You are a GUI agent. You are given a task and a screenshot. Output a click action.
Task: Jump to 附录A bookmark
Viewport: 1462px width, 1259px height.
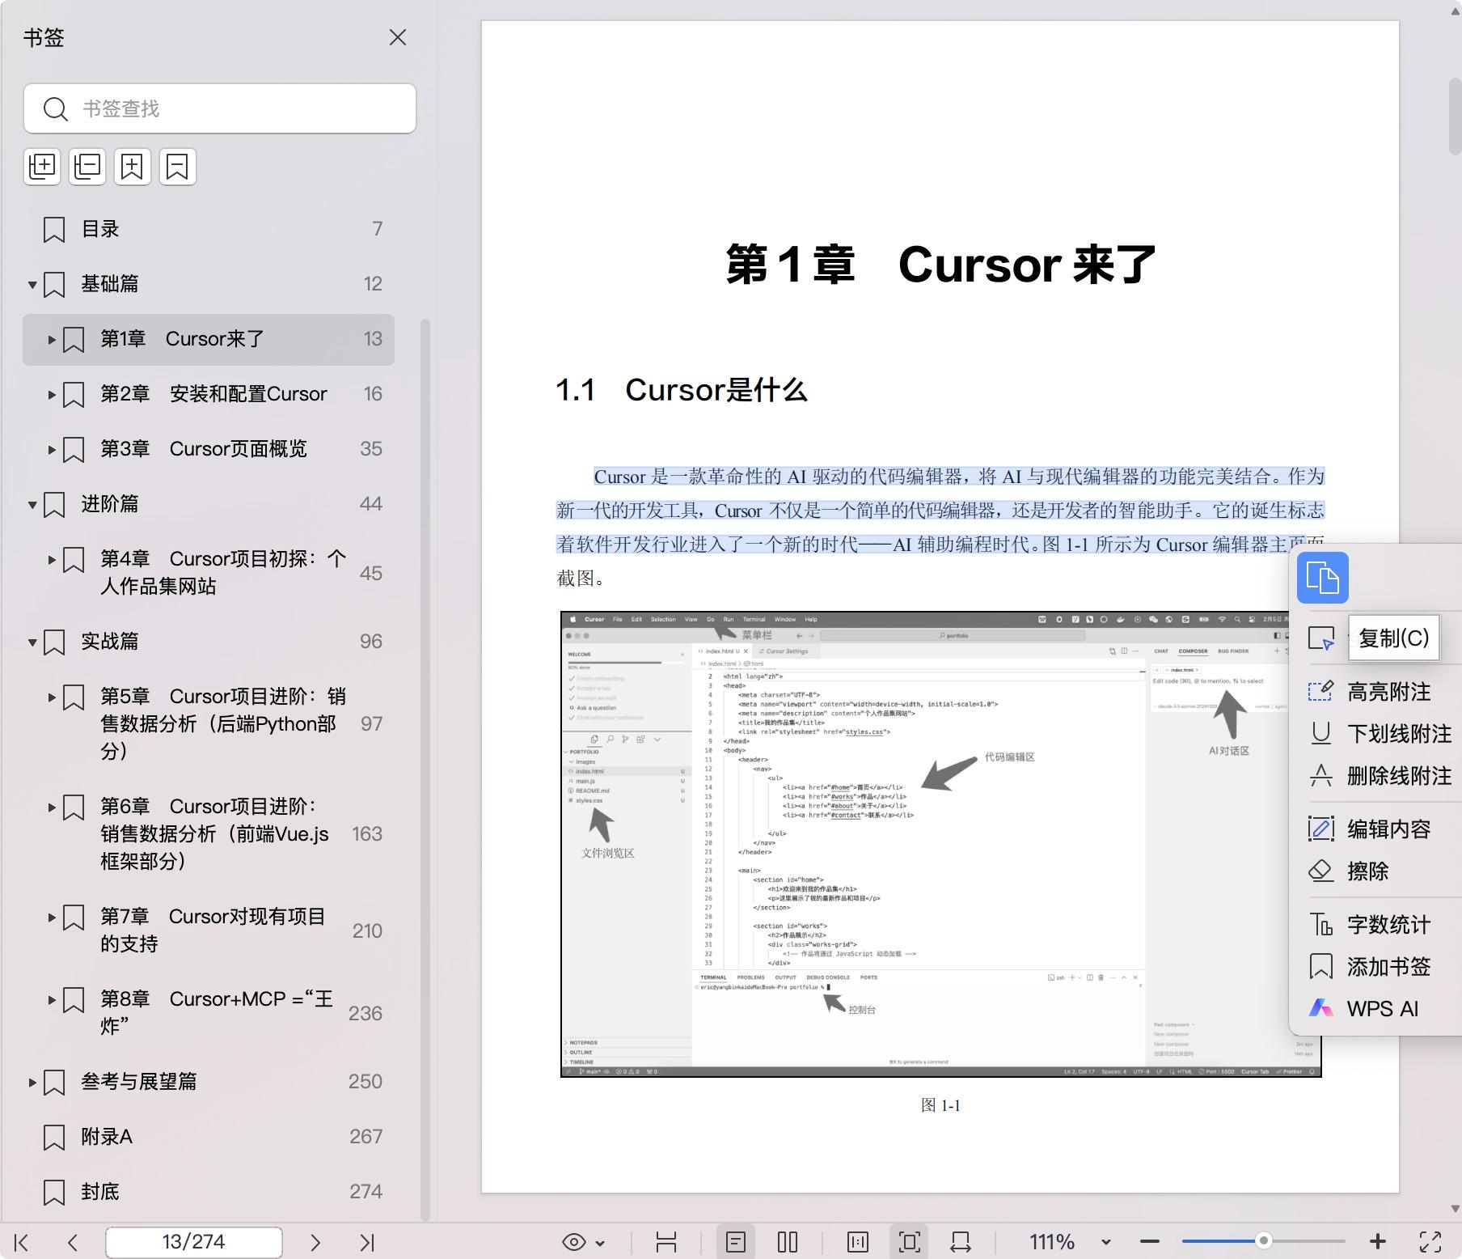[209, 1137]
